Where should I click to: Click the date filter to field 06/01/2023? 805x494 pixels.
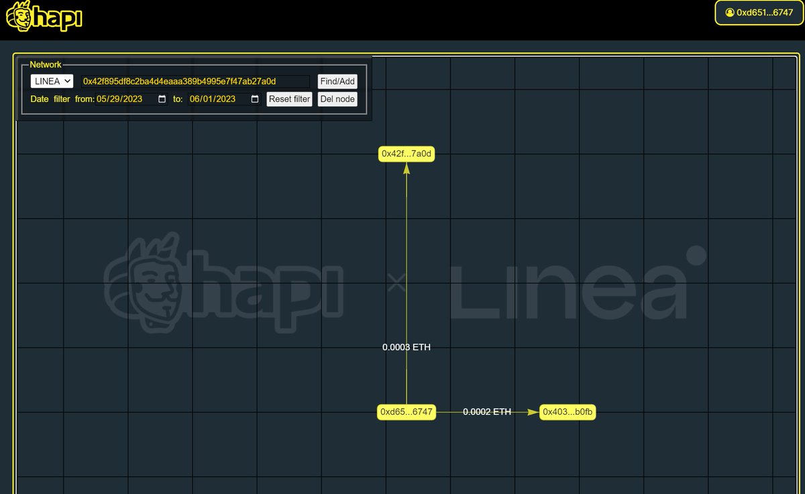coord(225,99)
